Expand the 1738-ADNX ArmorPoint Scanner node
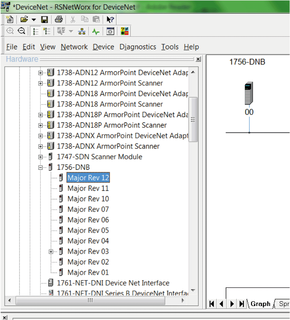Screen dimensions: 290x320 tap(40, 146)
